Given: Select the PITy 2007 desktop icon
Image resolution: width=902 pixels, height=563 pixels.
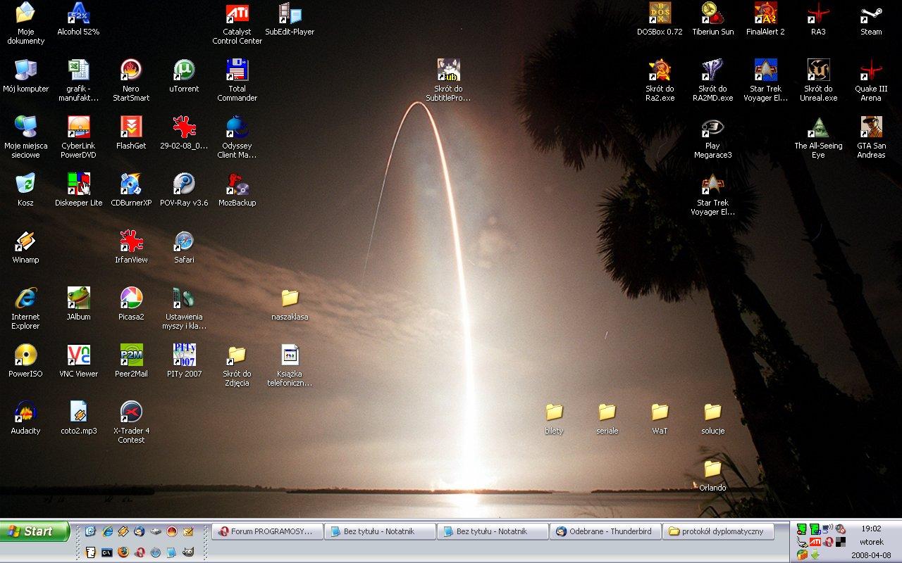Looking at the screenshot, I should 184,361.
